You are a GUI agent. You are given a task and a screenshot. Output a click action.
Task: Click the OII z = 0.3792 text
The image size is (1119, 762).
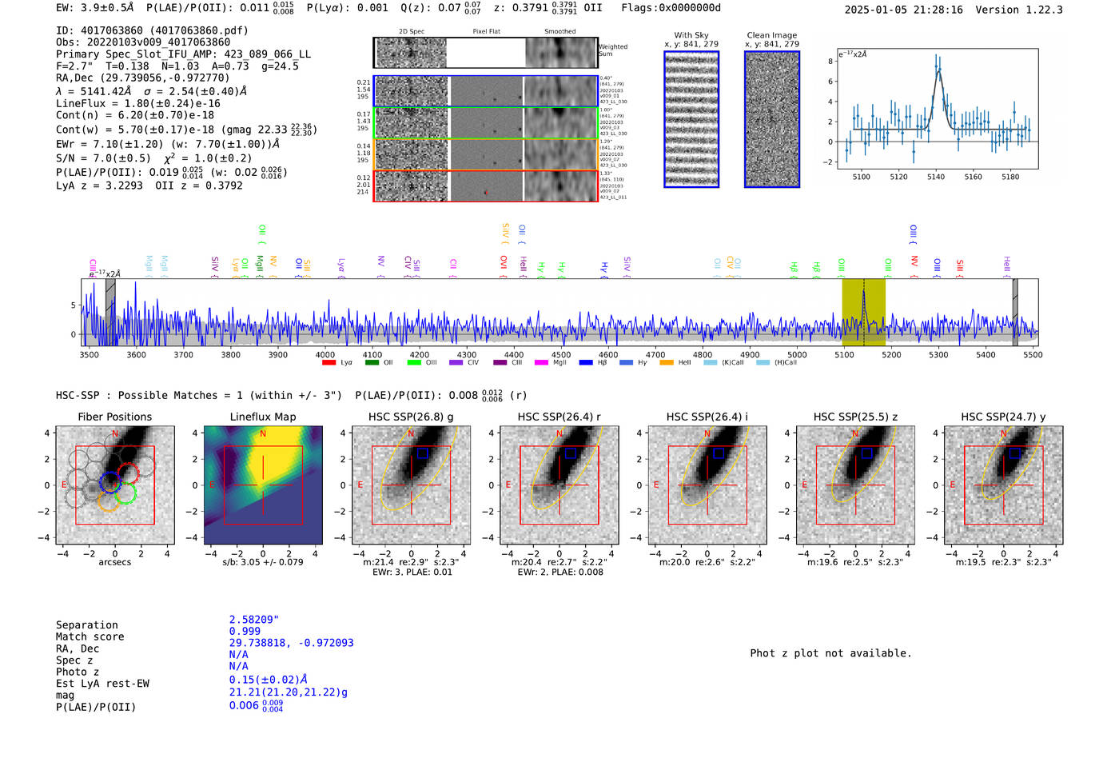pos(199,186)
